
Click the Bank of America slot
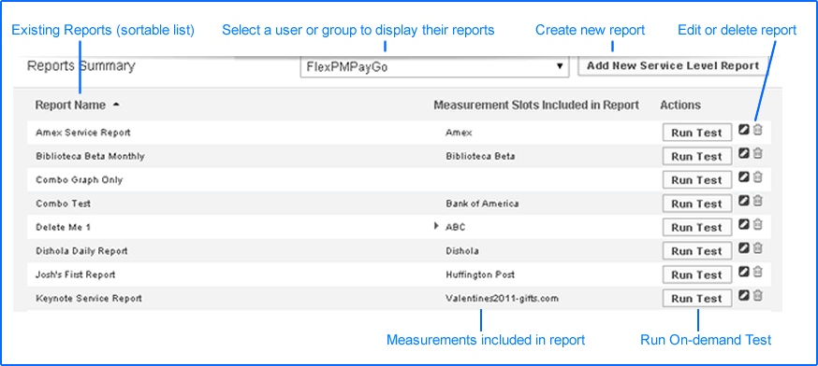click(482, 204)
